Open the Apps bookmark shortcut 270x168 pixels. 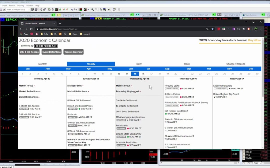pos(24,34)
